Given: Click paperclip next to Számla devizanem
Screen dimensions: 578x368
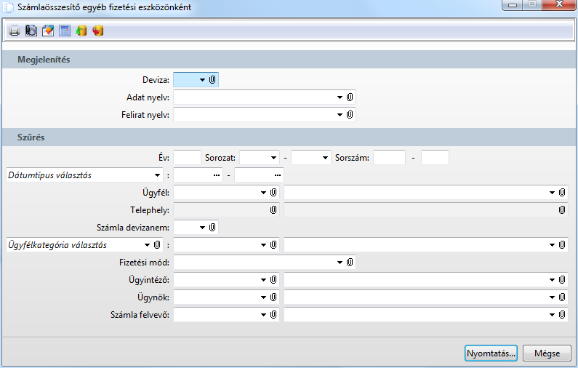Looking at the screenshot, I should click(212, 227).
